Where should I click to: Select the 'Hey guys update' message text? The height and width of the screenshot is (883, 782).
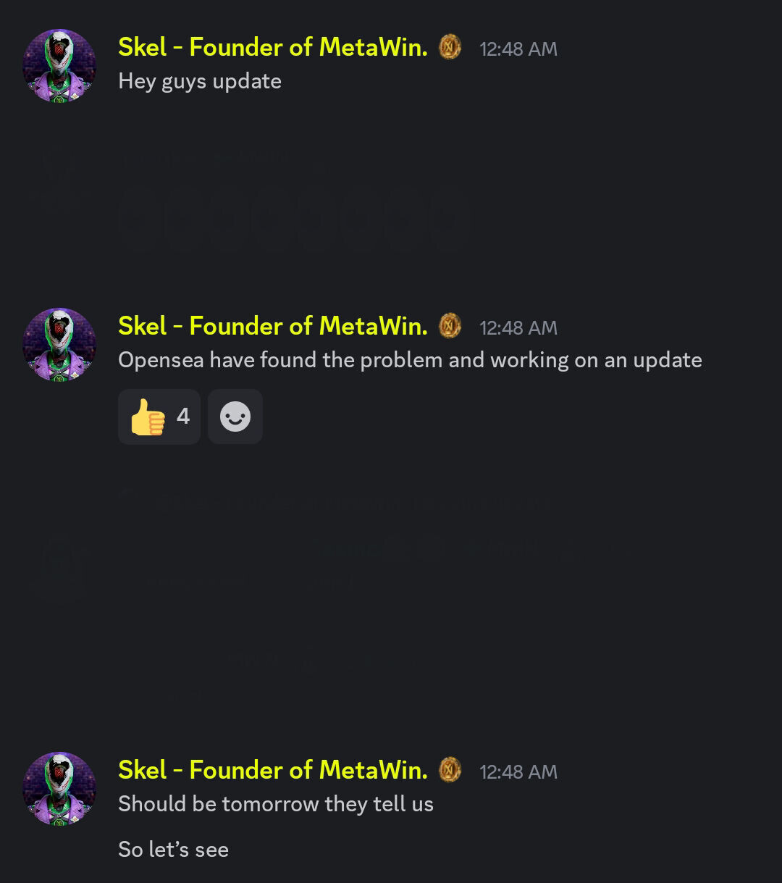[200, 81]
